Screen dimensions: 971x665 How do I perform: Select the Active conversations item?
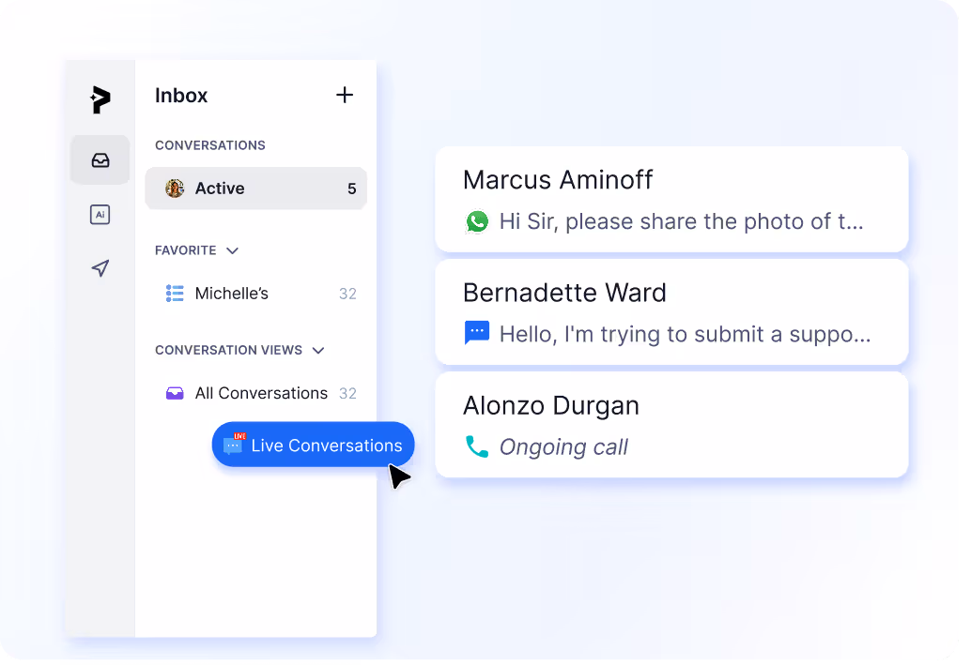coord(255,188)
